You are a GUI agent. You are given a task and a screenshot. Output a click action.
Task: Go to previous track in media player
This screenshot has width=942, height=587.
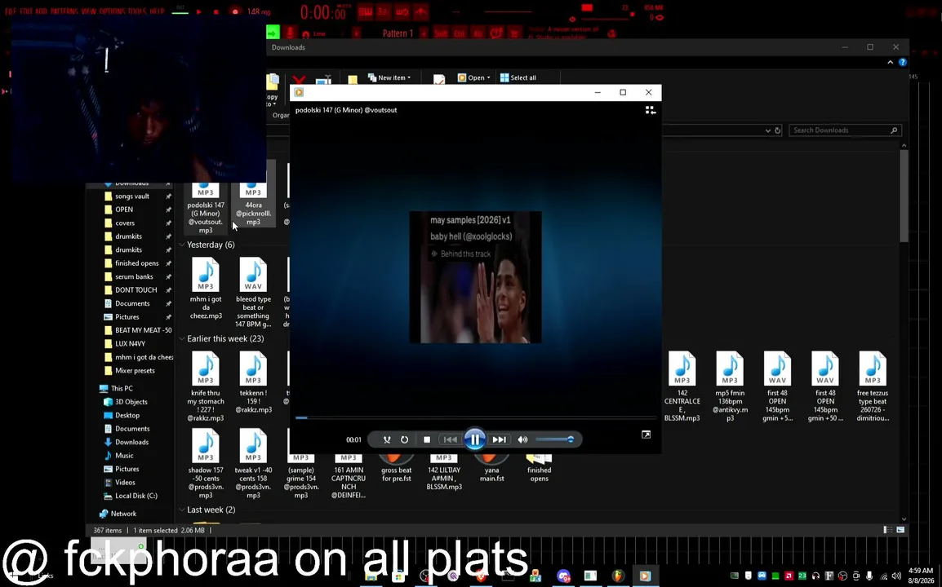tap(450, 440)
